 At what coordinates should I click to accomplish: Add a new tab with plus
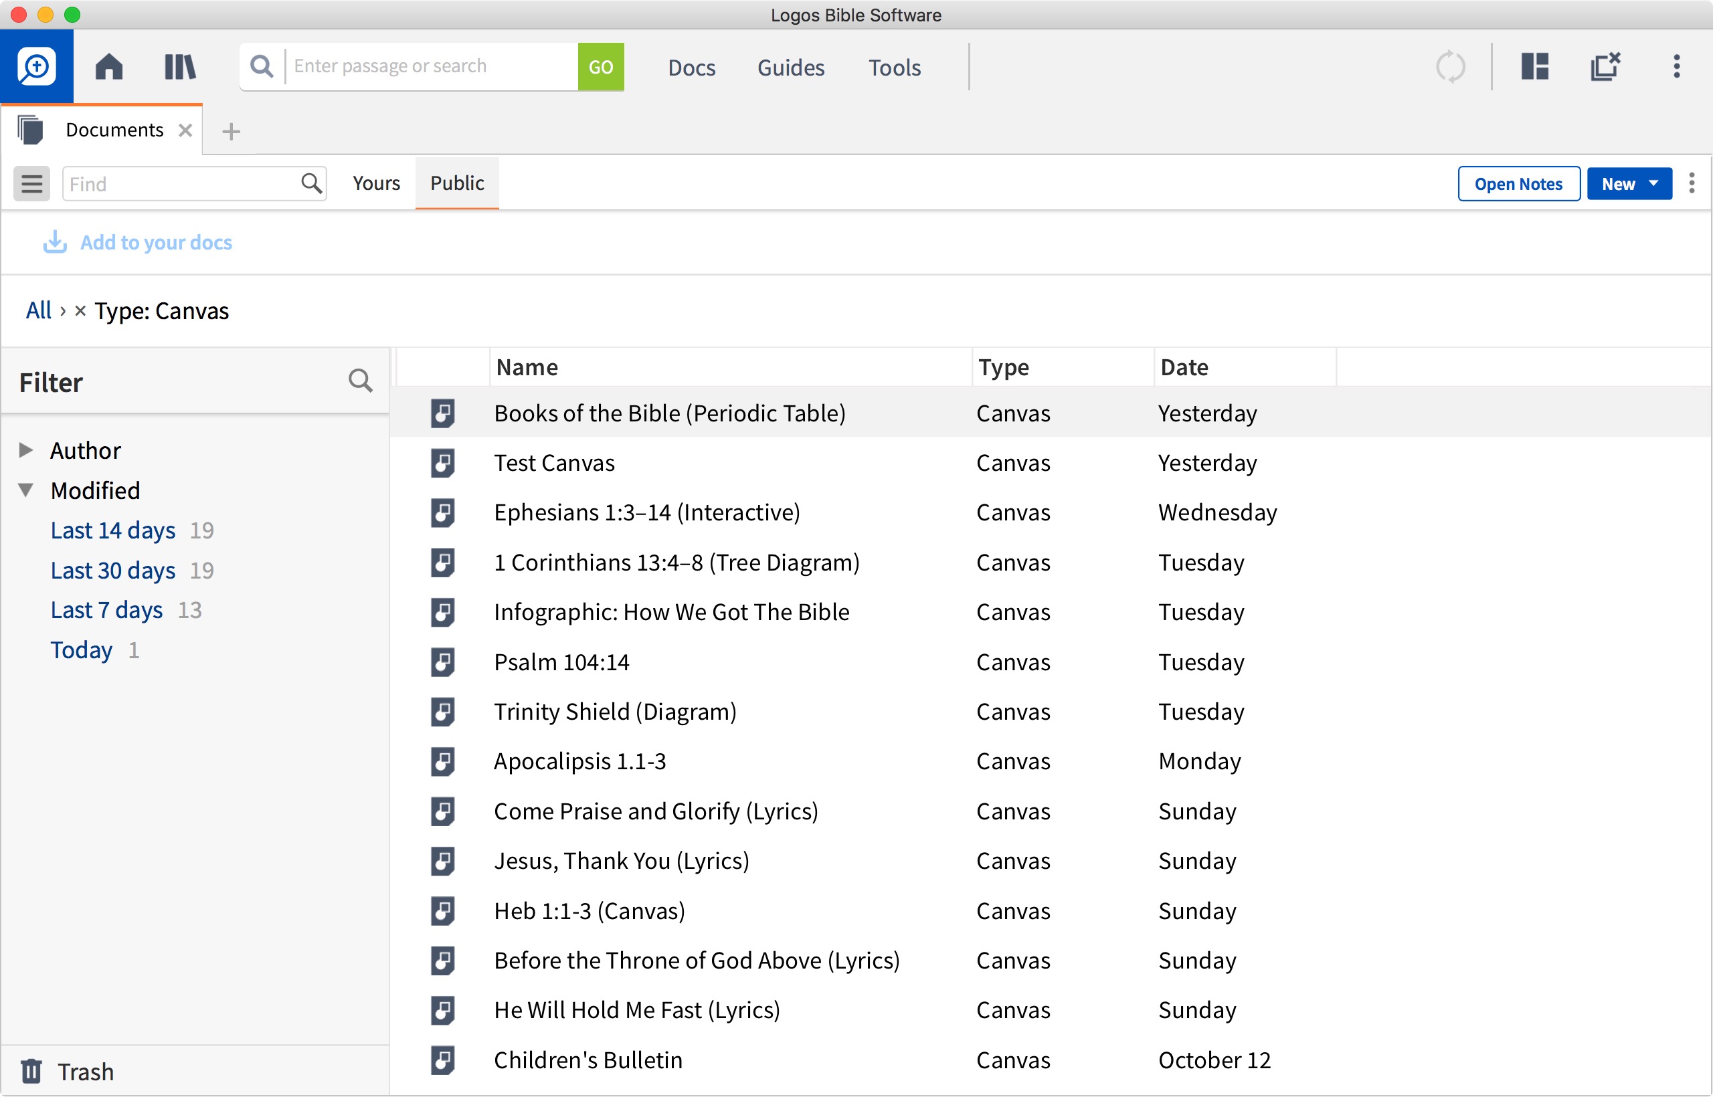click(231, 132)
